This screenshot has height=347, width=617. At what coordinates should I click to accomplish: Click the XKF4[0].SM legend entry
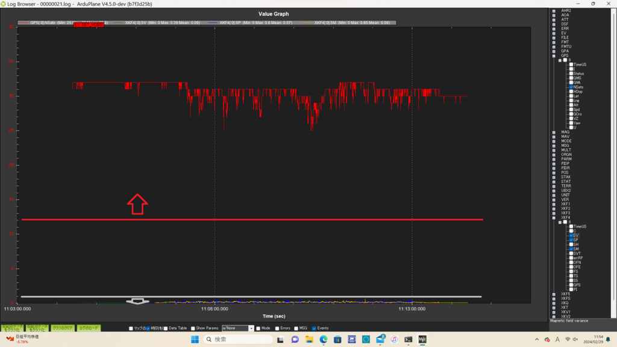click(346, 23)
